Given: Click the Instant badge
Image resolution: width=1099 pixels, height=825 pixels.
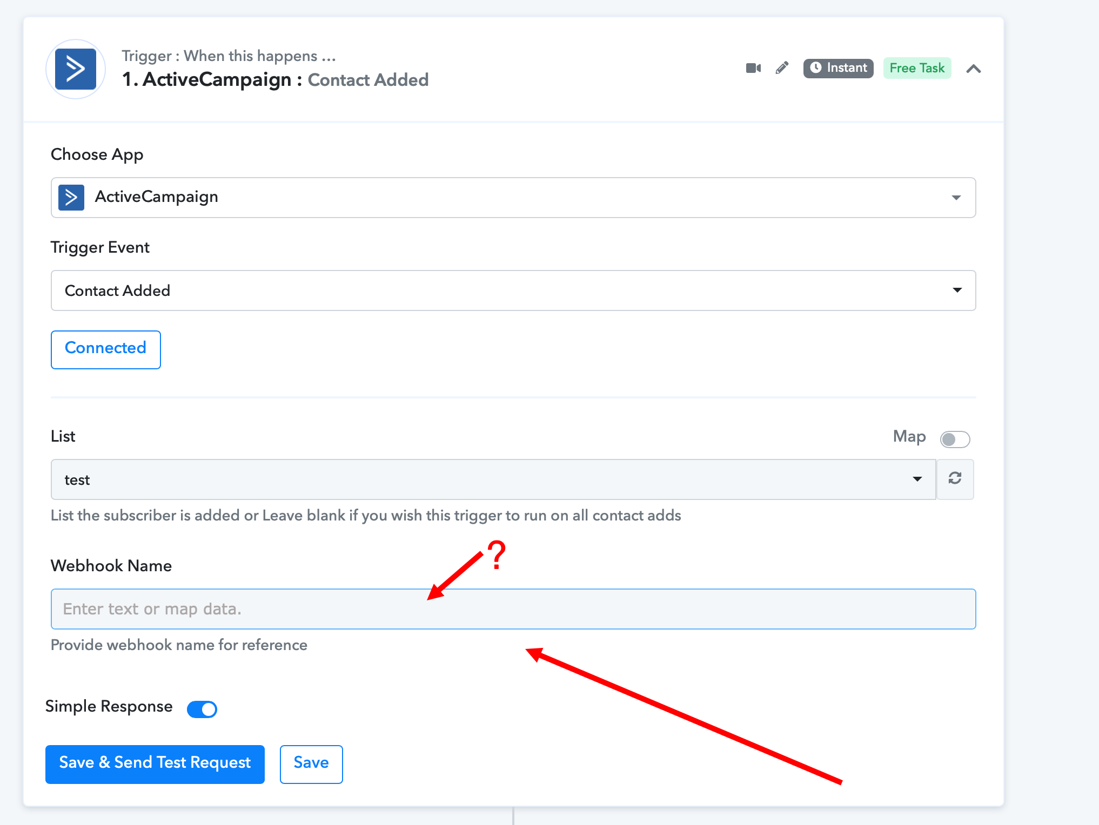Looking at the screenshot, I should click(838, 68).
